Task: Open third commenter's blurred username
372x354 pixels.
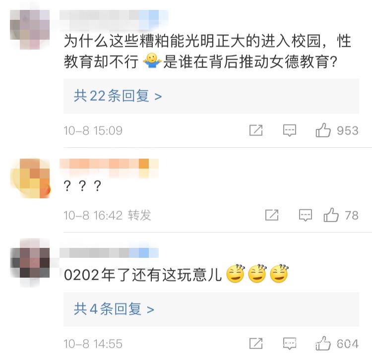Action: pyautogui.click(x=109, y=253)
